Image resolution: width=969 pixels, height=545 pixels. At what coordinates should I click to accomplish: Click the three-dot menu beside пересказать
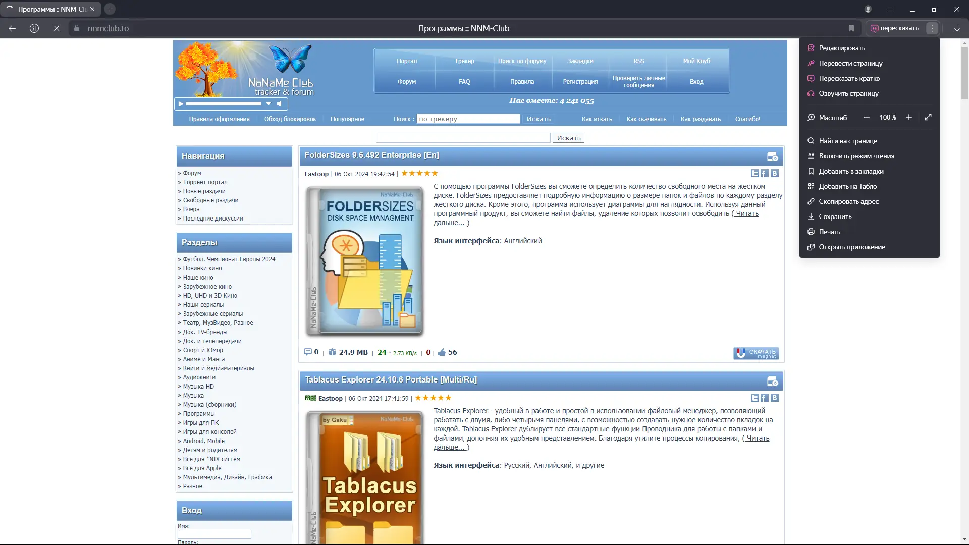pos(932,28)
